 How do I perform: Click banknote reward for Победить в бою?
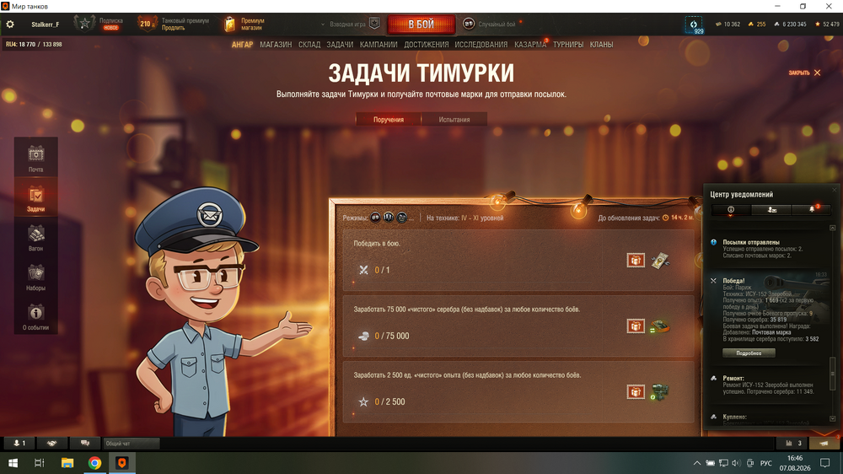pos(660,261)
